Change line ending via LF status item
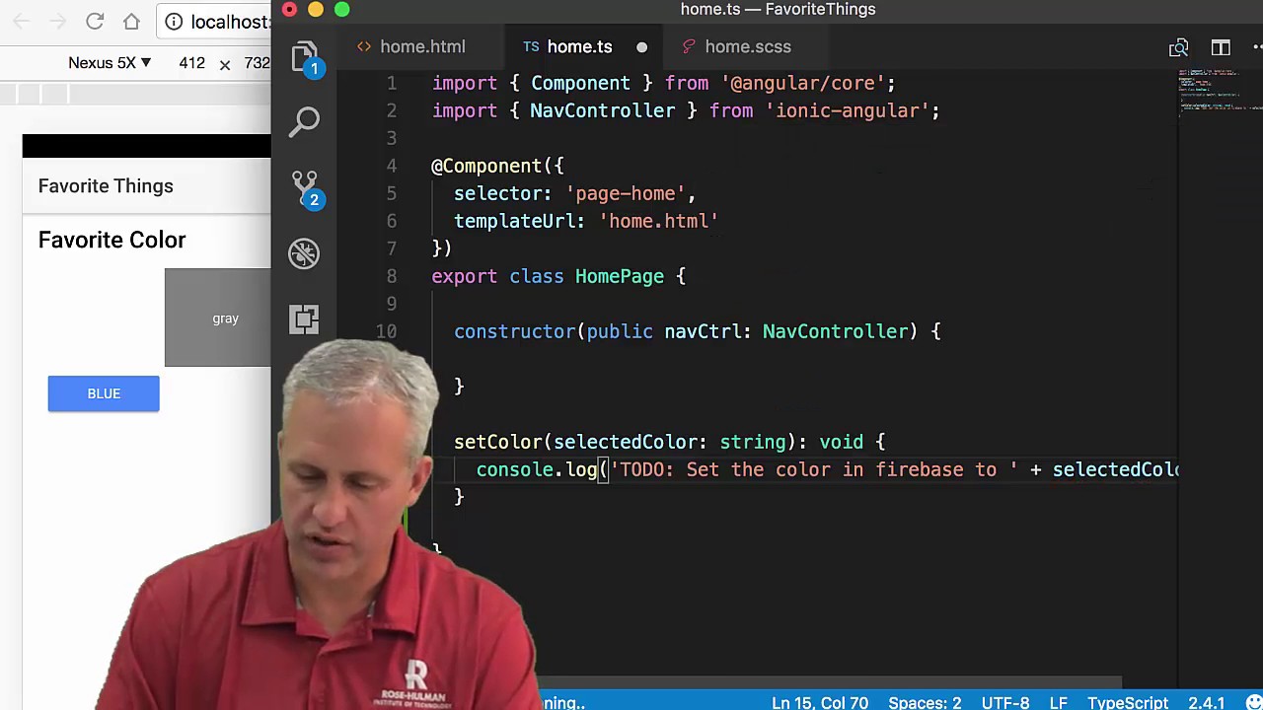Image resolution: width=1263 pixels, height=710 pixels. click(1059, 702)
